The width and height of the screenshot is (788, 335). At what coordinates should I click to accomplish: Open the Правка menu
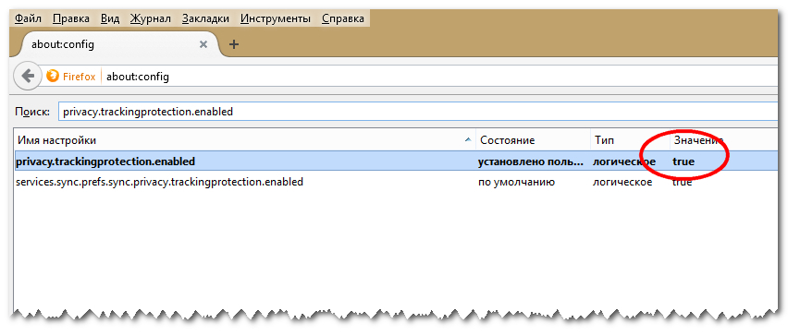pos(71,19)
